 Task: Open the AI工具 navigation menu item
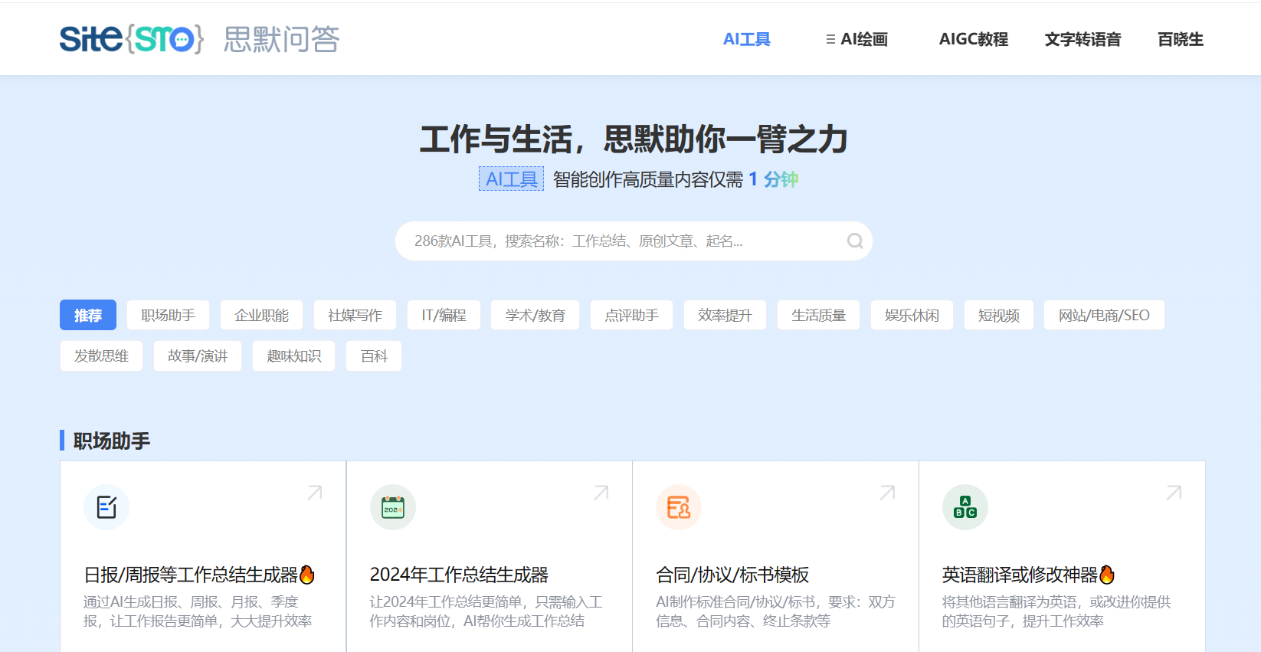(x=746, y=39)
